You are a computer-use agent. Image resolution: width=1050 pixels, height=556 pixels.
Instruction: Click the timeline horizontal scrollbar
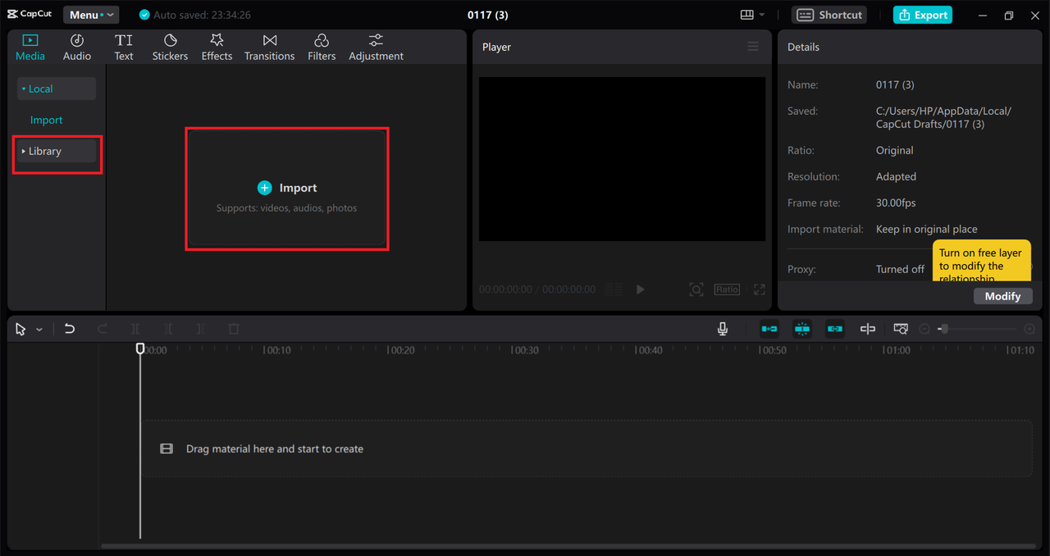570,545
